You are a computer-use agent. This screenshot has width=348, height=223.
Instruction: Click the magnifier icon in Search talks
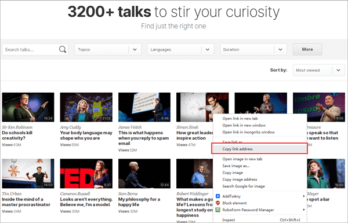coord(63,49)
